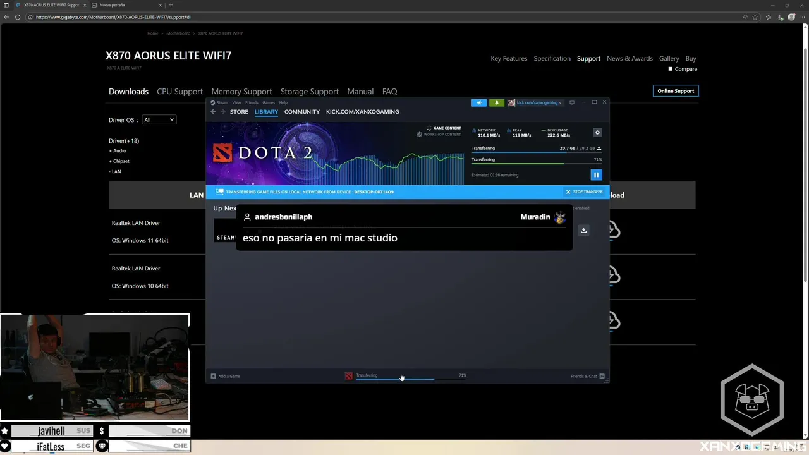
Task: Open Steam notifications bell
Action: (497, 102)
